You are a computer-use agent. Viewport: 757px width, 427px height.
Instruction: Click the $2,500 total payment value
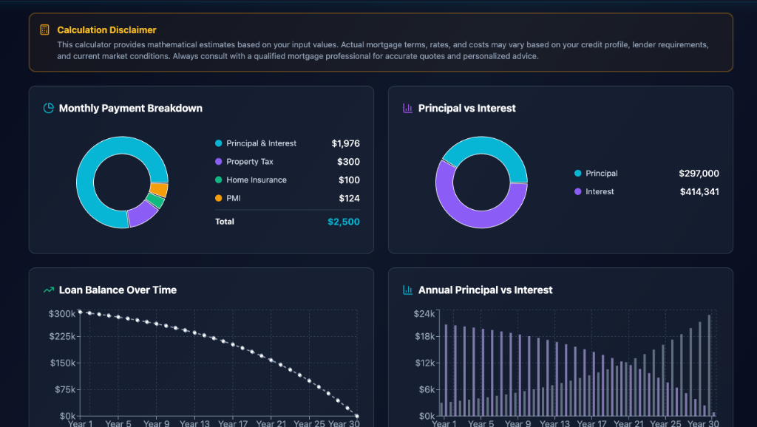344,222
